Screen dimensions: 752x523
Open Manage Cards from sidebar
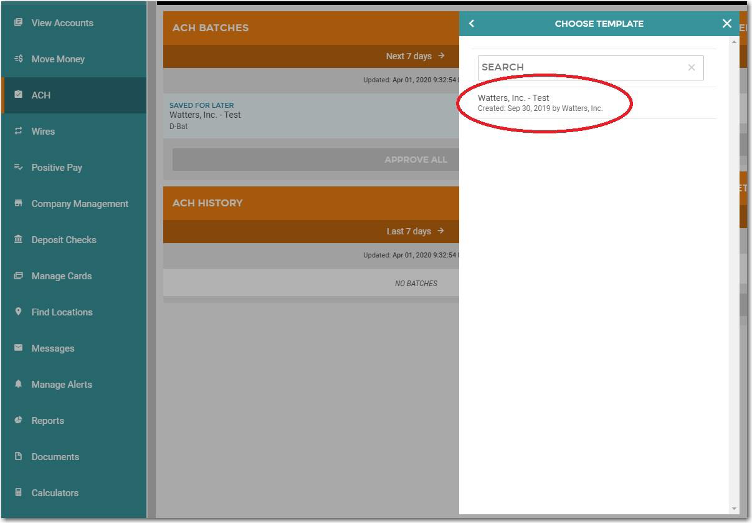(62, 276)
